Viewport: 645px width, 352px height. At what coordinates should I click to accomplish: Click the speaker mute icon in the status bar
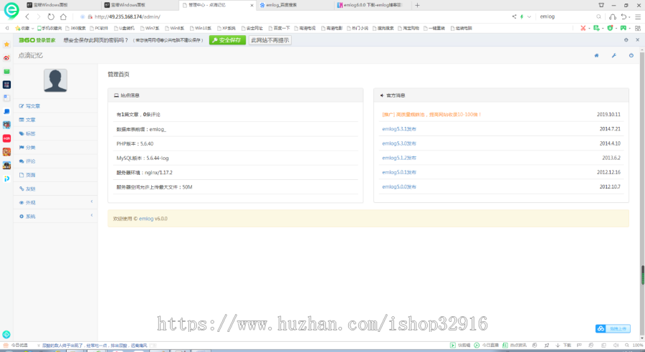coord(616,346)
